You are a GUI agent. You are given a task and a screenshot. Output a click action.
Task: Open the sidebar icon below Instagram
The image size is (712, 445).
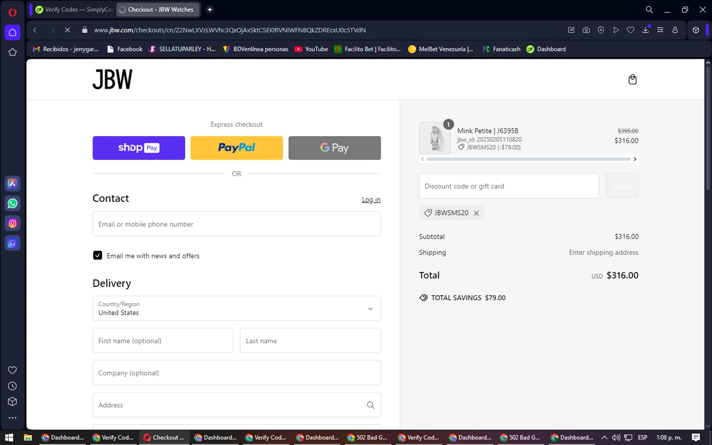click(13, 243)
